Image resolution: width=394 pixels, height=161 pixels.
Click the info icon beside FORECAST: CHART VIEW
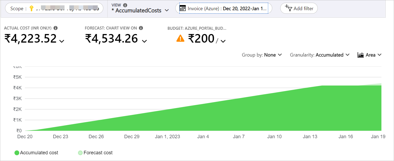141,28
